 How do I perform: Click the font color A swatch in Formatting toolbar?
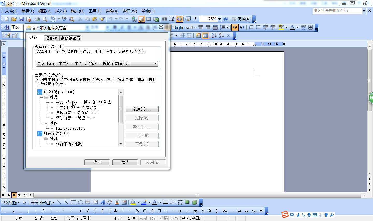tap(292, 27)
